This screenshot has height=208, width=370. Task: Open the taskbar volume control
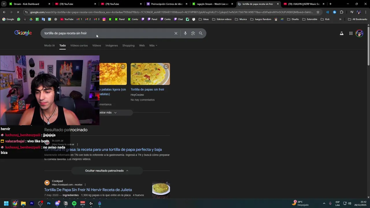(x=349, y=203)
